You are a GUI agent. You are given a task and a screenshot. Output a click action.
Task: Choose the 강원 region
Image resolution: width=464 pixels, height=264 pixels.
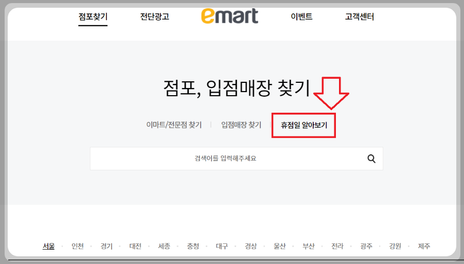point(395,246)
